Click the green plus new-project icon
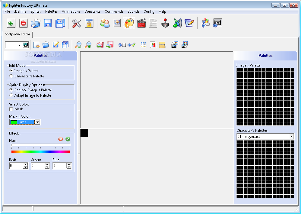301x214 pixels. tap(11, 23)
